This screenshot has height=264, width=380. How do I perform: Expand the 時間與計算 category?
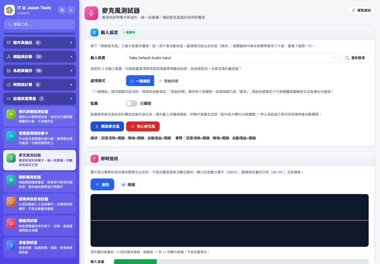(x=39, y=85)
